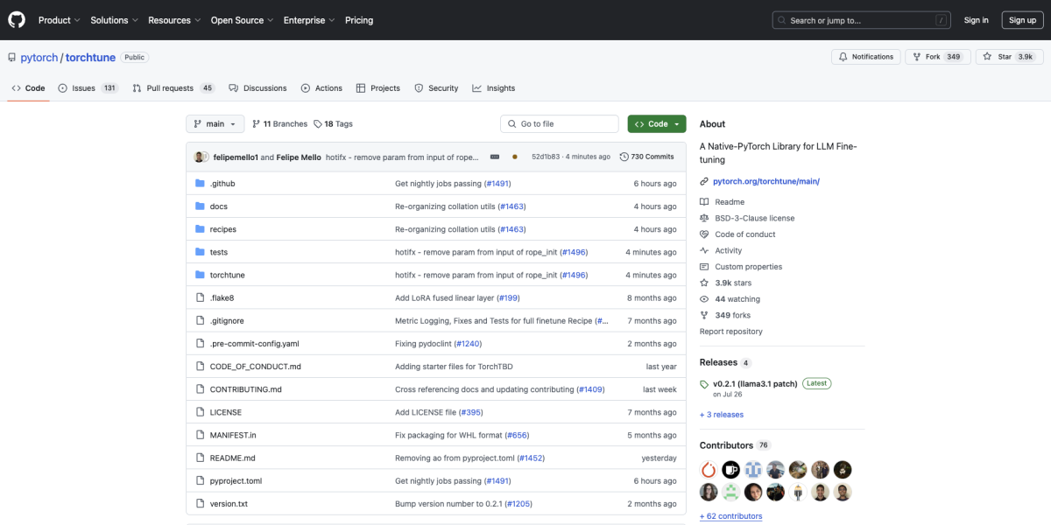Click the tag icon next to v0.2.1 release
The width and height of the screenshot is (1051, 525).
pyautogui.click(x=704, y=384)
